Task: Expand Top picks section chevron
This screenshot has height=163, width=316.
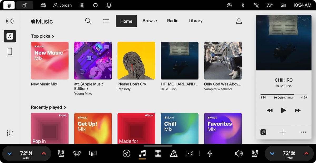Action: 53,36
